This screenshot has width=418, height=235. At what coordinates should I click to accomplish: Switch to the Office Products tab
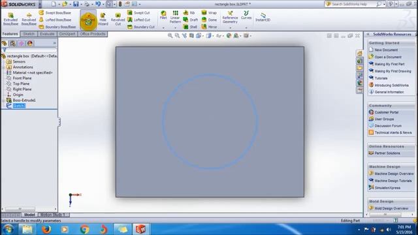coord(93,34)
